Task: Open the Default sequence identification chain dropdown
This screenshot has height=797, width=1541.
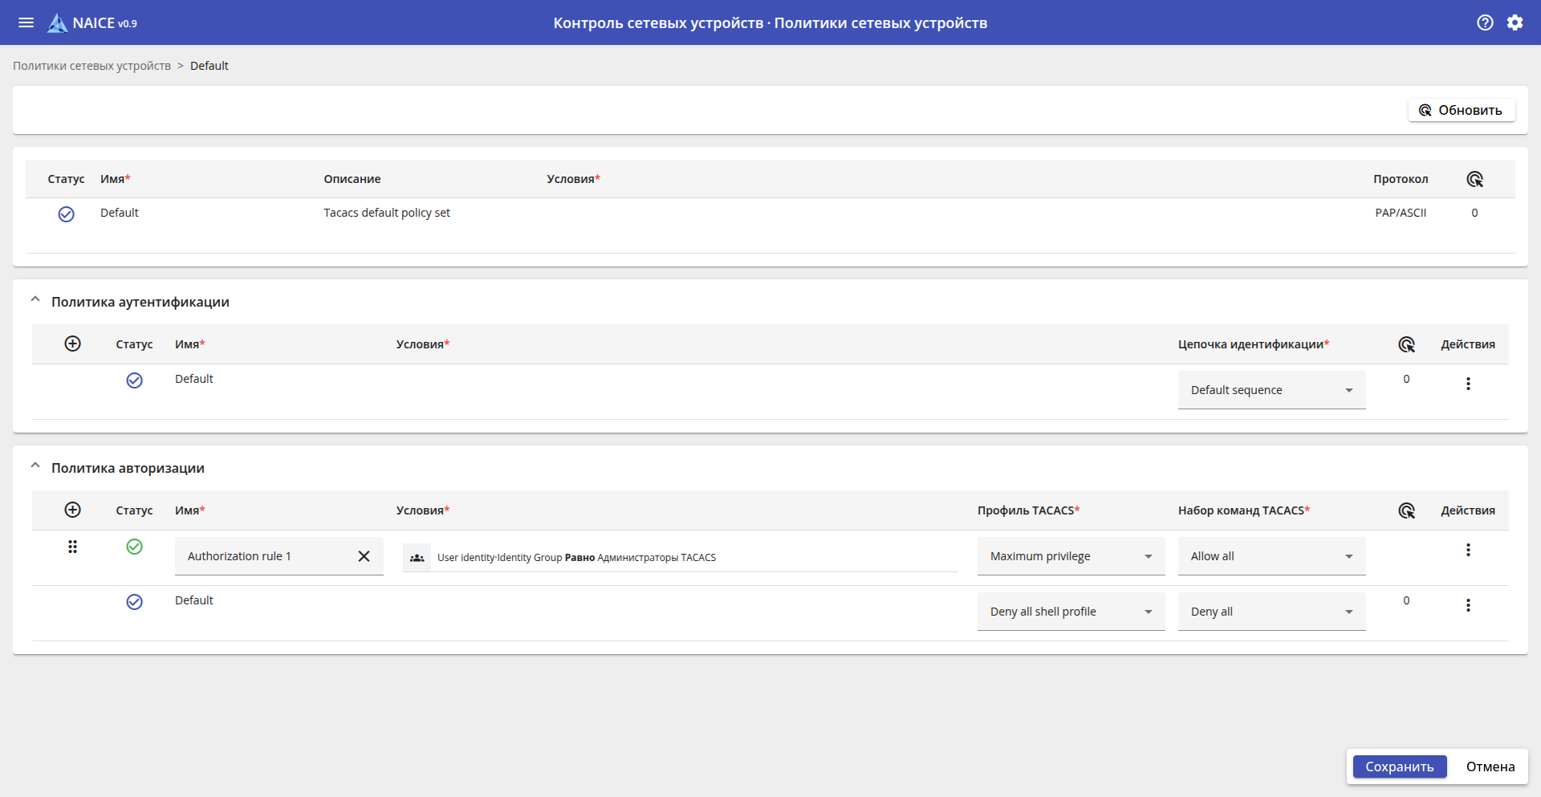Action: (1271, 390)
